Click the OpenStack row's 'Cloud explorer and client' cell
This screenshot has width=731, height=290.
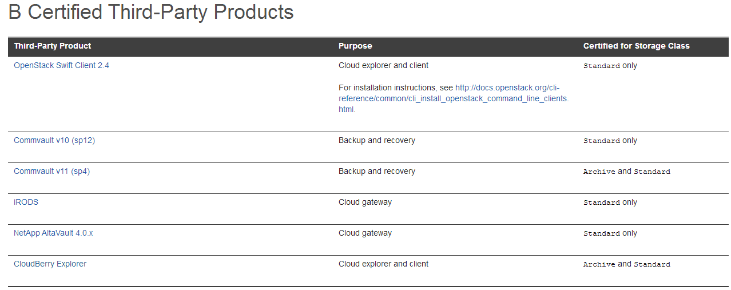[383, 65]
